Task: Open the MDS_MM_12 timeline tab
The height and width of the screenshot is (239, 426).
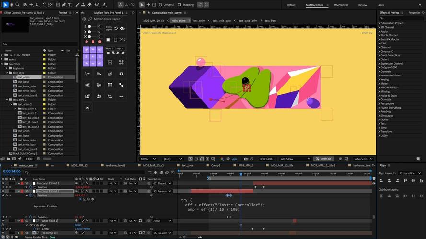Action: pos(80,165)
